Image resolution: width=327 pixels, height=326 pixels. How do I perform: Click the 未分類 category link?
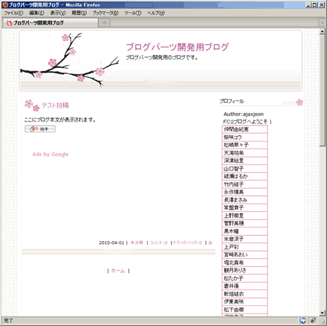(x=137, y=242)
